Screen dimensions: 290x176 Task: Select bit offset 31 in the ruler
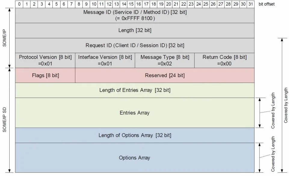250,4
